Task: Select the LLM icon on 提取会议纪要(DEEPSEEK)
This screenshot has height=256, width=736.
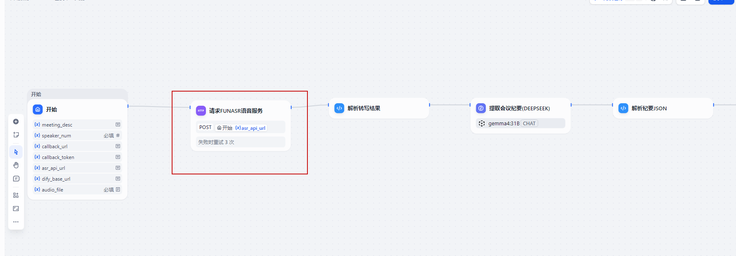Action: pyautogui.click(x=481, y=108)
